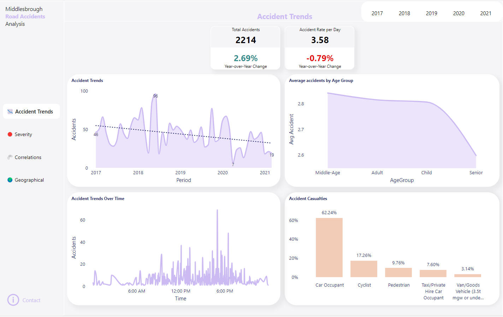Choose the 2020 year filter
Screen dimensions: 503x317
(458, 13)
